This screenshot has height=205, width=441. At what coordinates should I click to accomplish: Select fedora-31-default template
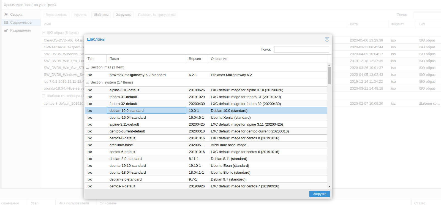(206, 97)
